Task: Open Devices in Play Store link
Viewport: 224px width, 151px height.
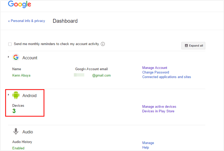Action: pyautogui.click(x=158, y=111)
